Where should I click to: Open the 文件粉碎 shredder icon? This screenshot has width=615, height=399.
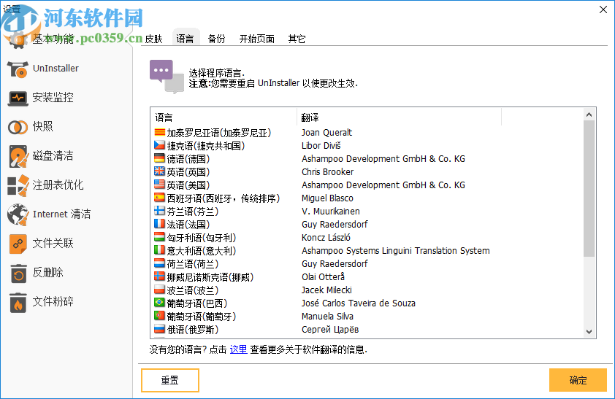point(18,302)
